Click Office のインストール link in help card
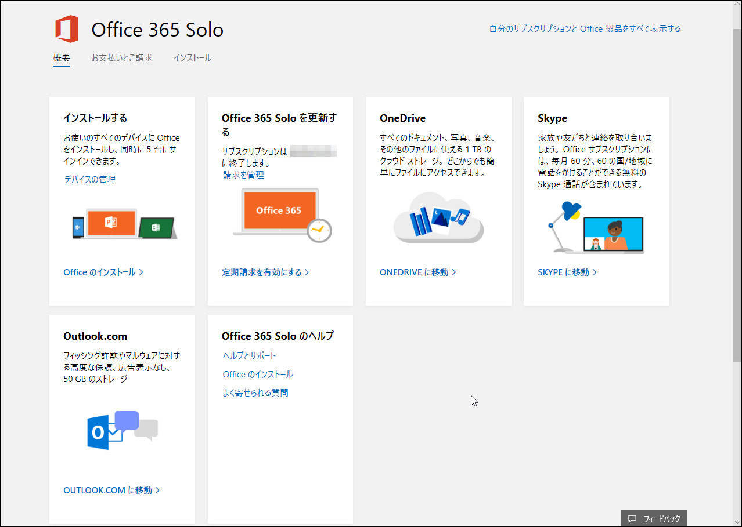742x527 pixels. coord(258,374)
